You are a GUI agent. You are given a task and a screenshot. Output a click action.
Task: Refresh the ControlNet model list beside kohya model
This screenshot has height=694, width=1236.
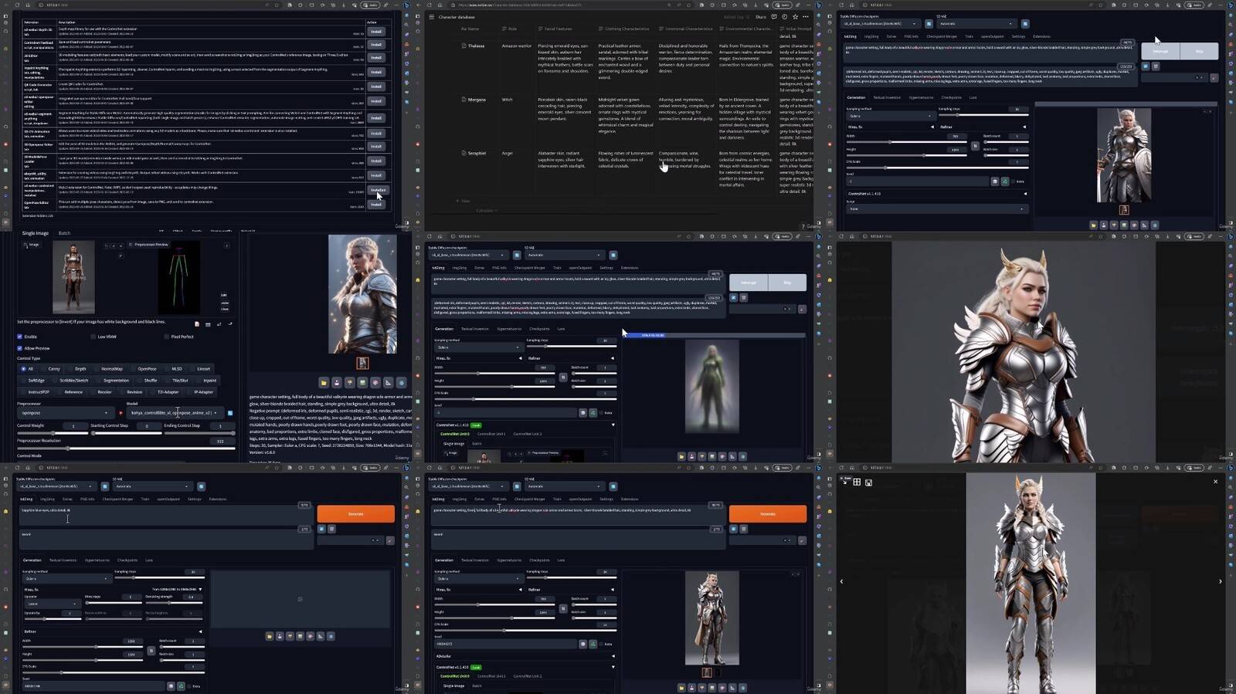click(x=230, y=413)
